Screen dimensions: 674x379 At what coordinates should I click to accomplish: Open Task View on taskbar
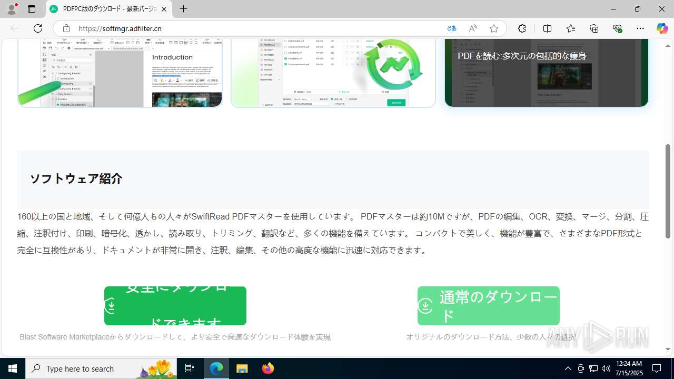(x=190, y=368)
